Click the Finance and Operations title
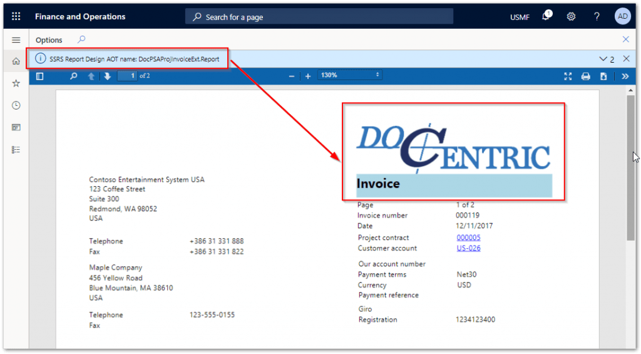The width and height of the screenshot is (641, 354). (80, 17)
